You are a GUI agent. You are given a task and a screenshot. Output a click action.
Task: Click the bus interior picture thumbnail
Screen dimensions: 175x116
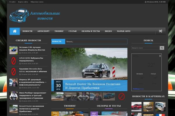pos(160,107)
